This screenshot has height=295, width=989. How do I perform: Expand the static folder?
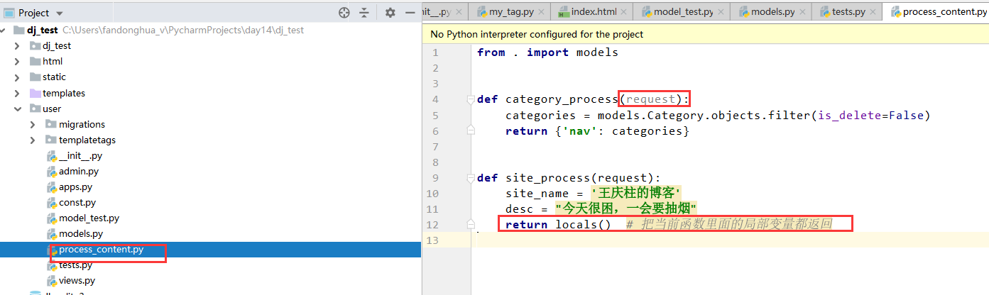[x=16, y=77]
